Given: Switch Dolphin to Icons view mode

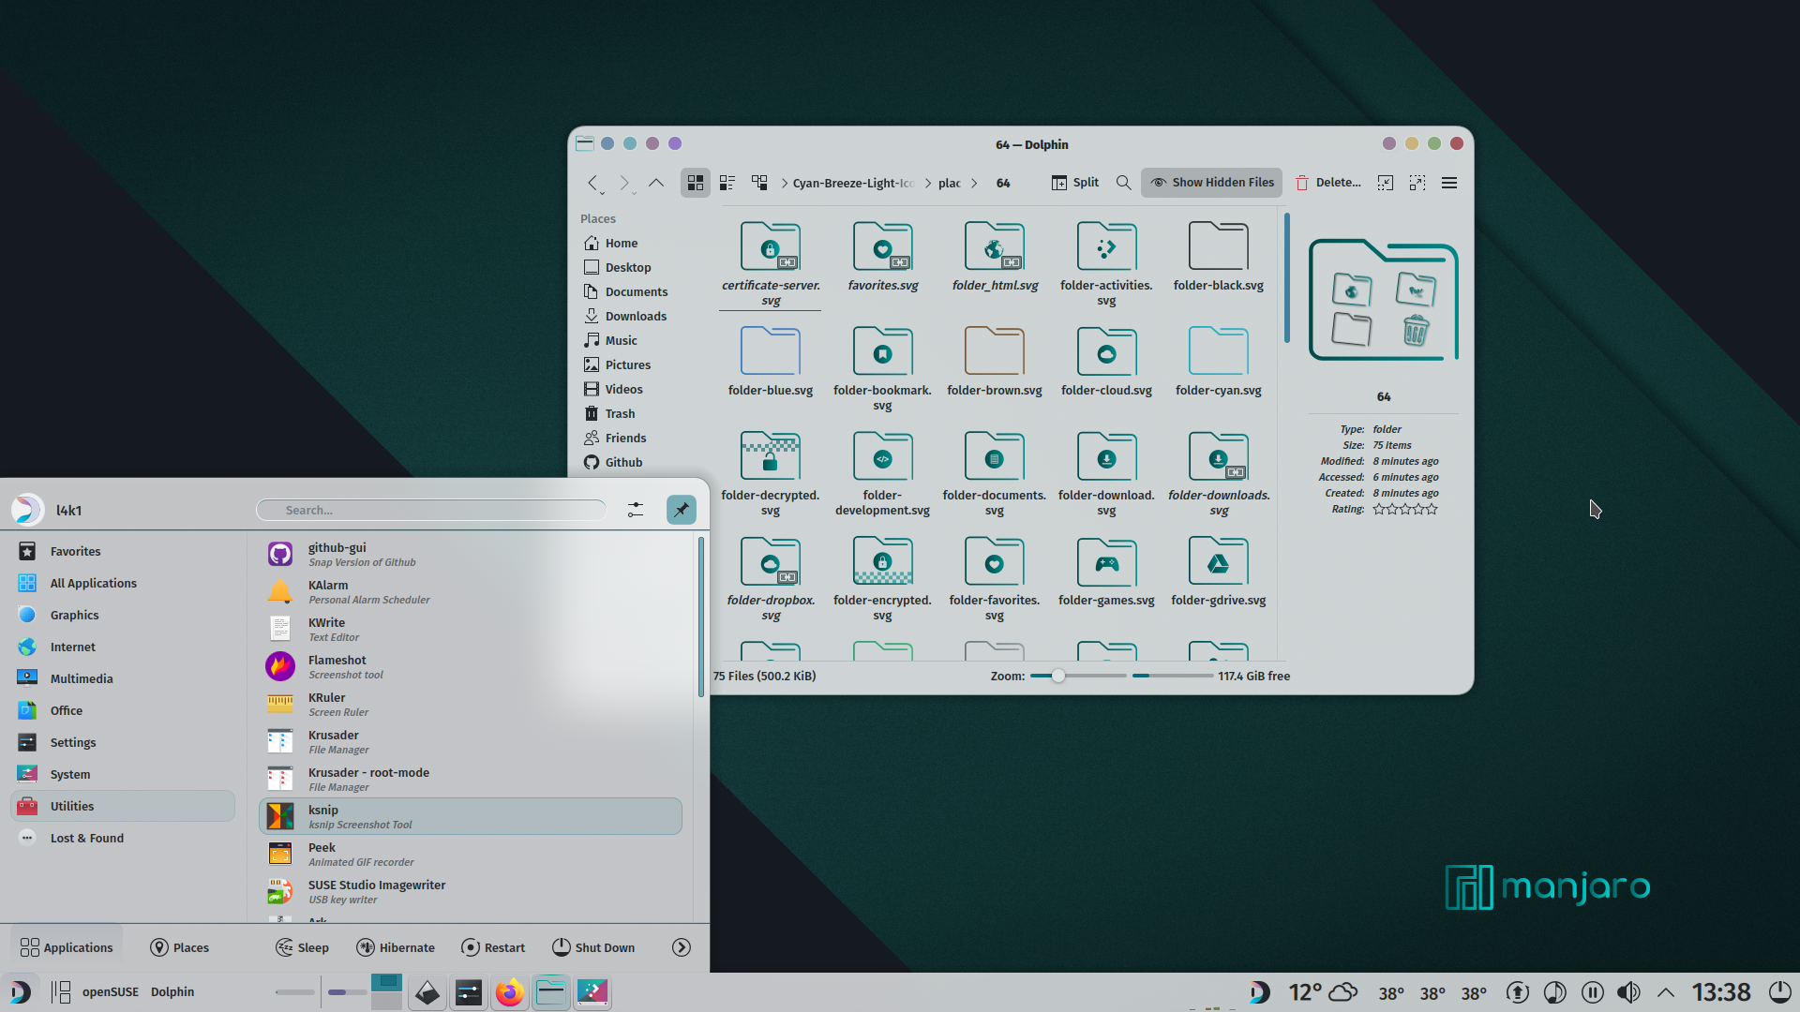Looking at the screenshot, I should pyautogui.click(x=696, y=183).
